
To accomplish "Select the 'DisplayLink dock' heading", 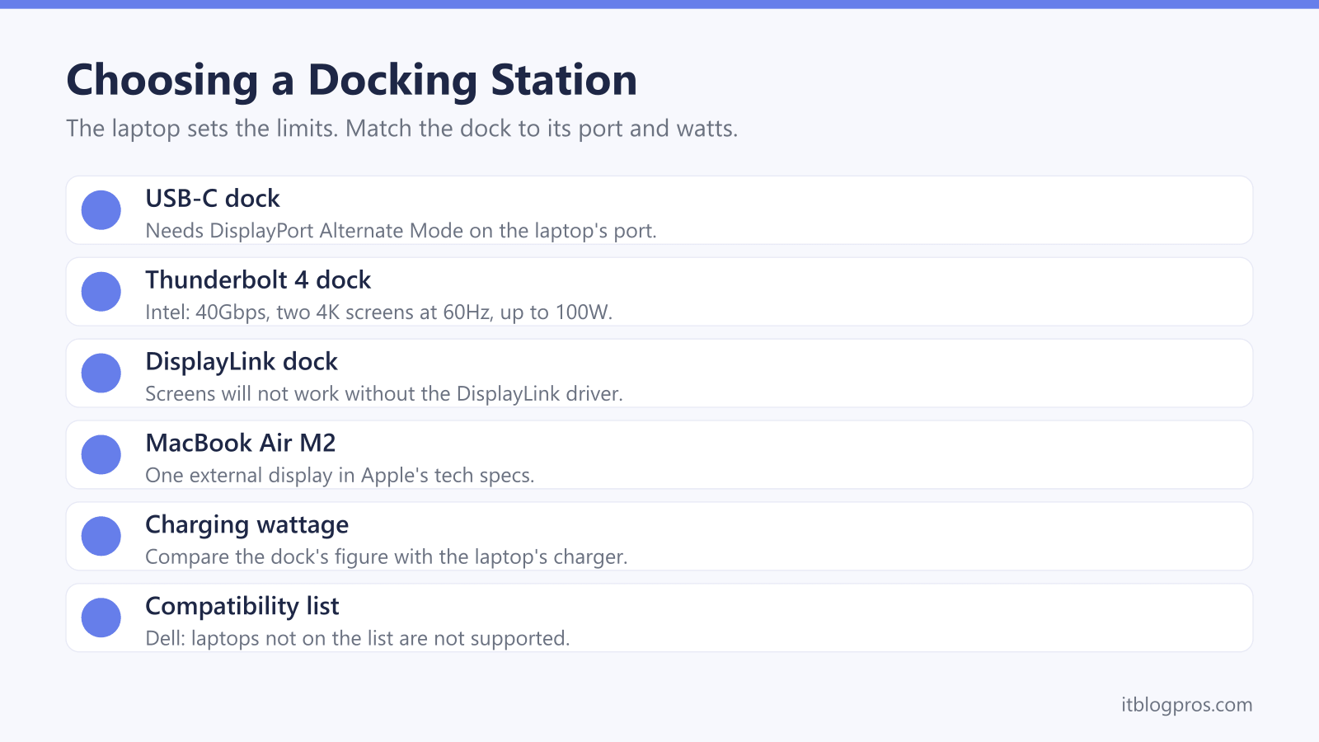I will (242, 362).
